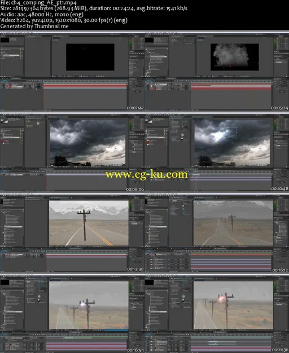Screen dimensions: 289x353
Task: Click the Audio aac 48000 Hz line
Action: (x=42, y=15)
